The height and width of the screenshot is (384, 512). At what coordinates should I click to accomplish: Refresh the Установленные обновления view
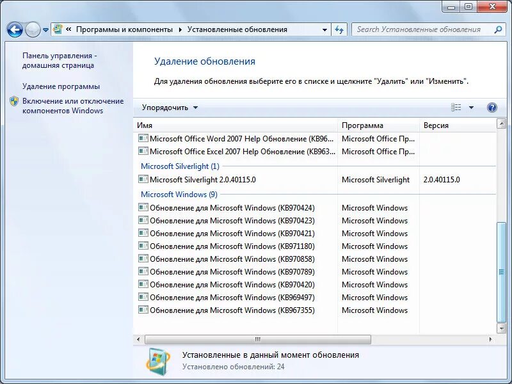click(339, 29)
